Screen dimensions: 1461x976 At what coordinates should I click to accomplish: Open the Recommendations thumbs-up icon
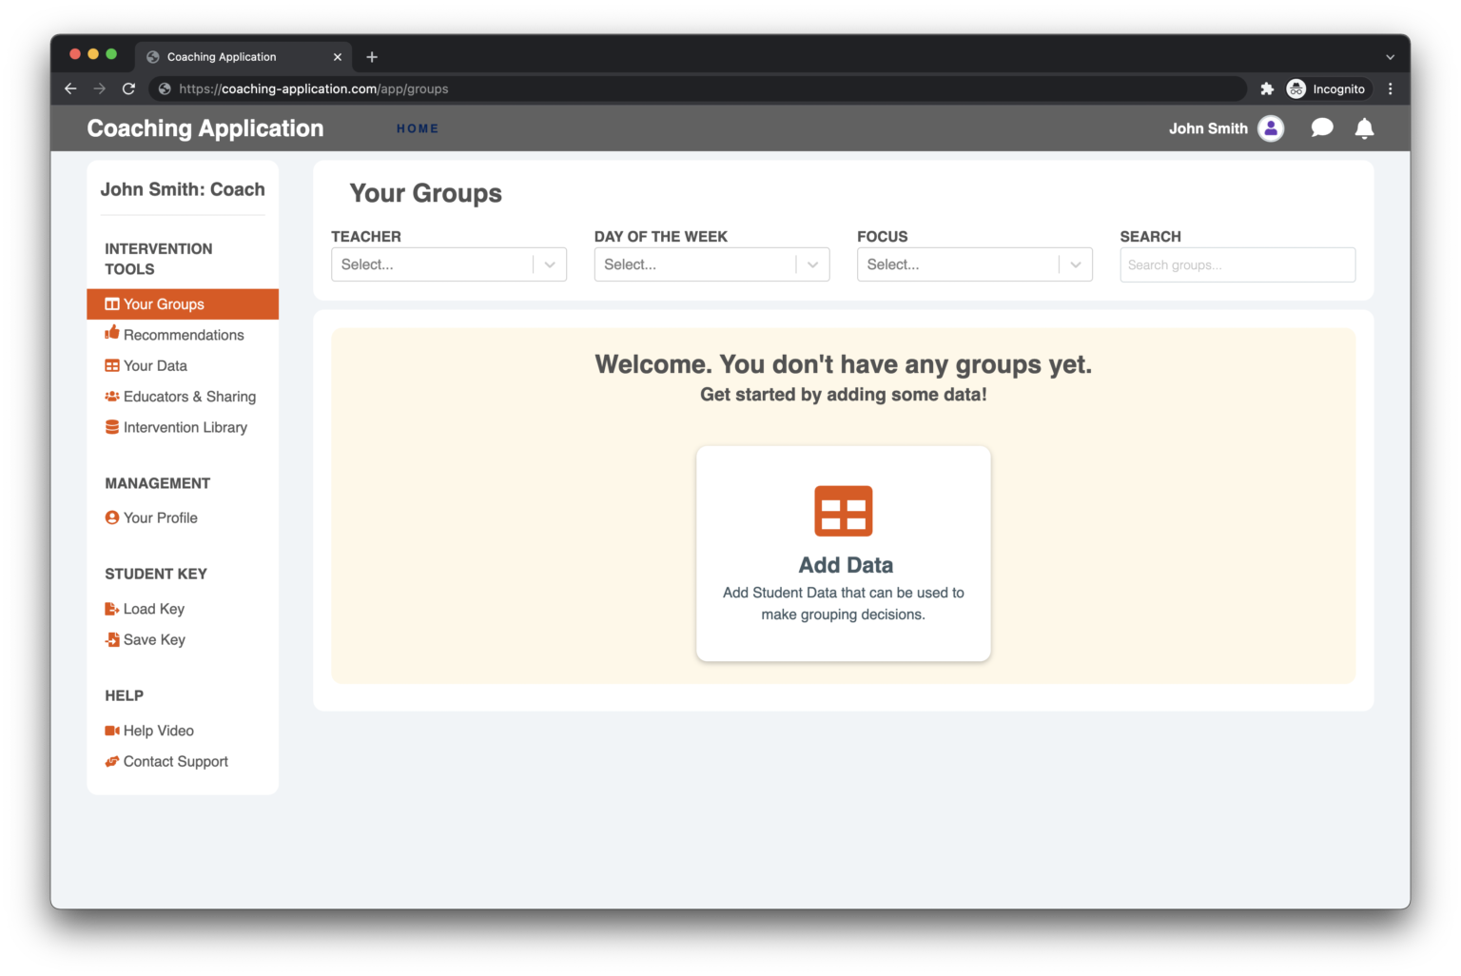tap(111, 334)
